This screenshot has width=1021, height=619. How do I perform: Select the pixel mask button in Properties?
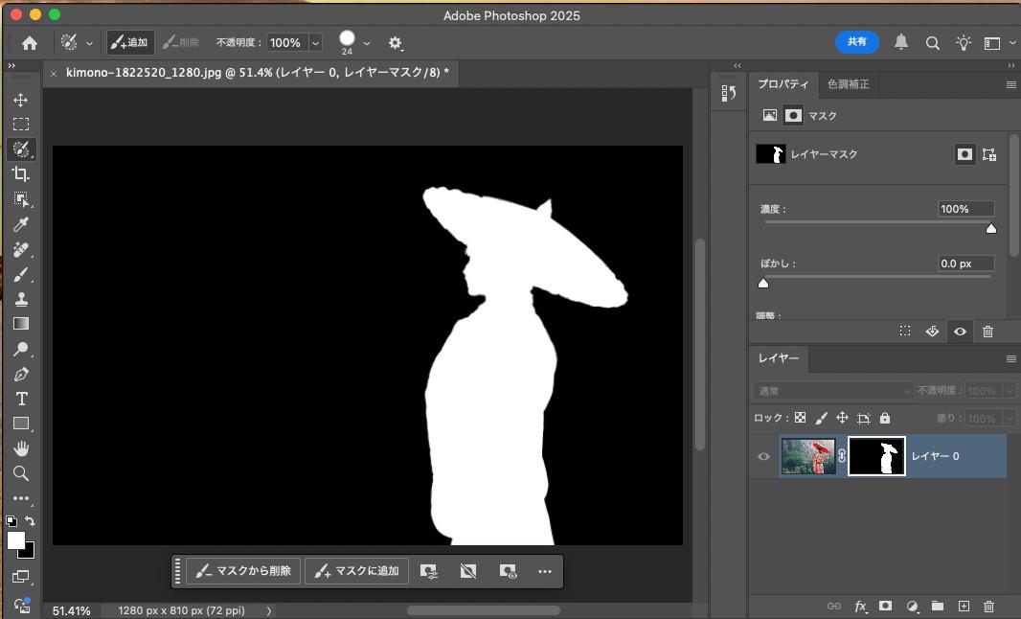tap(964, 154)
